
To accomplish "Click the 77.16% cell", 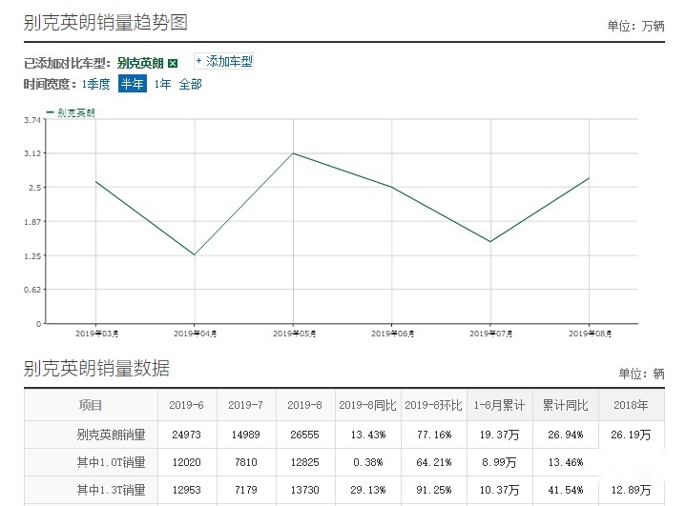I will tap(433, 435).
